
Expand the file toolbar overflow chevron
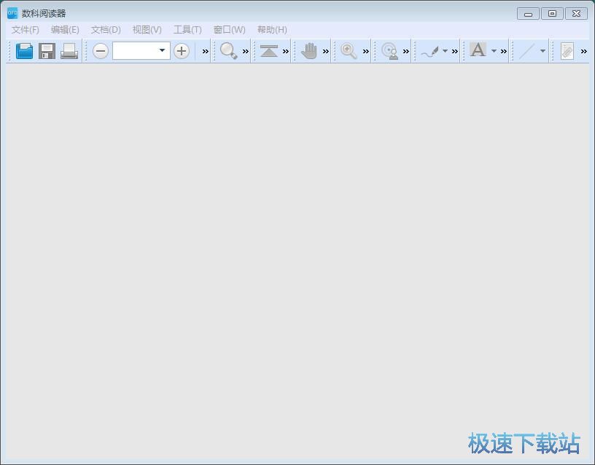click(204, 51)
